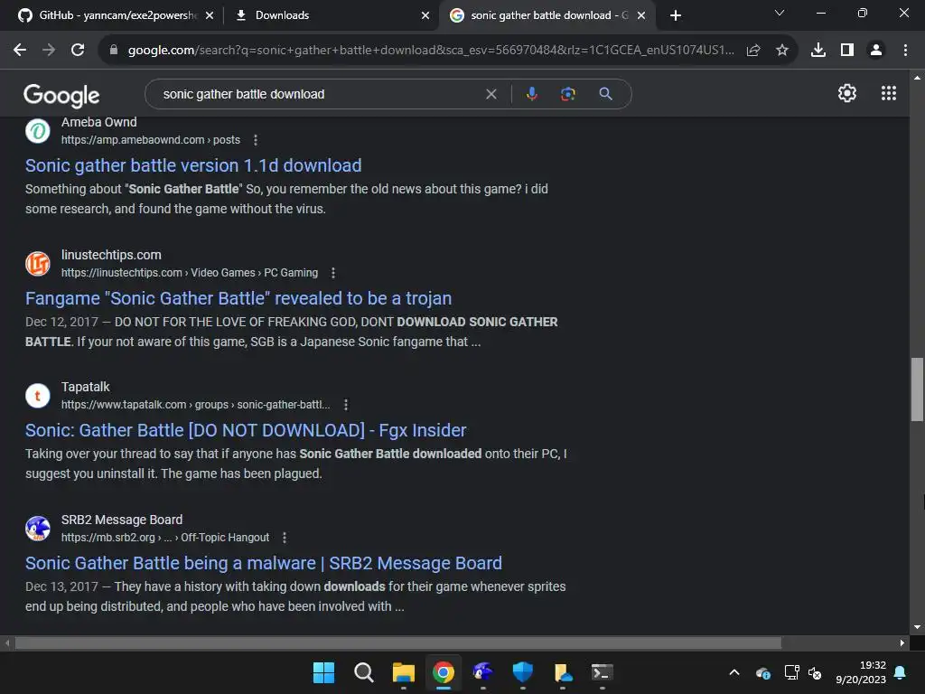Open tab search dropdown chevron
925x694 pixels.
pos(780,13)
